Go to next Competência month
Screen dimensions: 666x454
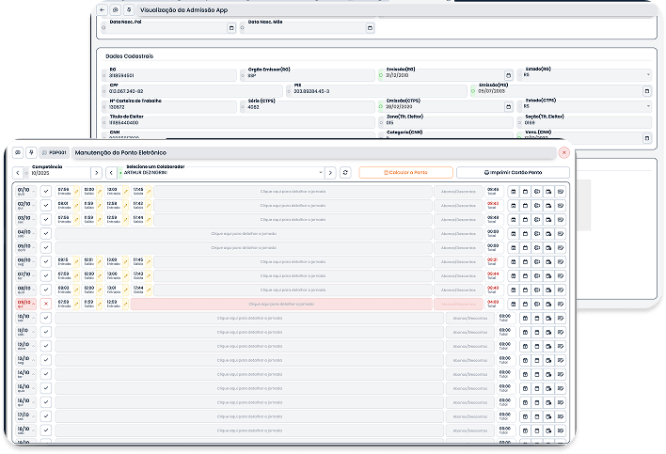click(96, 173)
